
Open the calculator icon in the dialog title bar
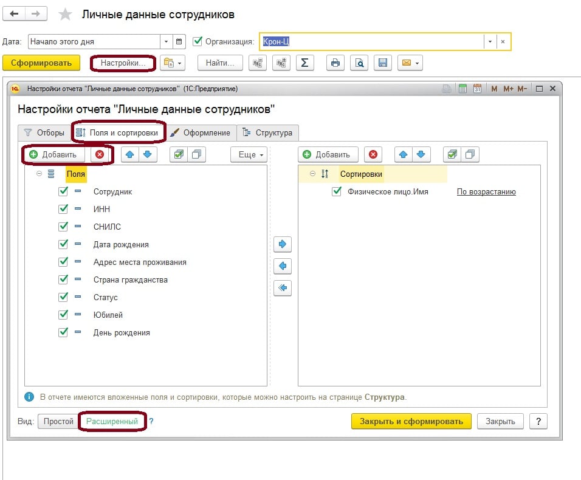[x=462, y=89]
